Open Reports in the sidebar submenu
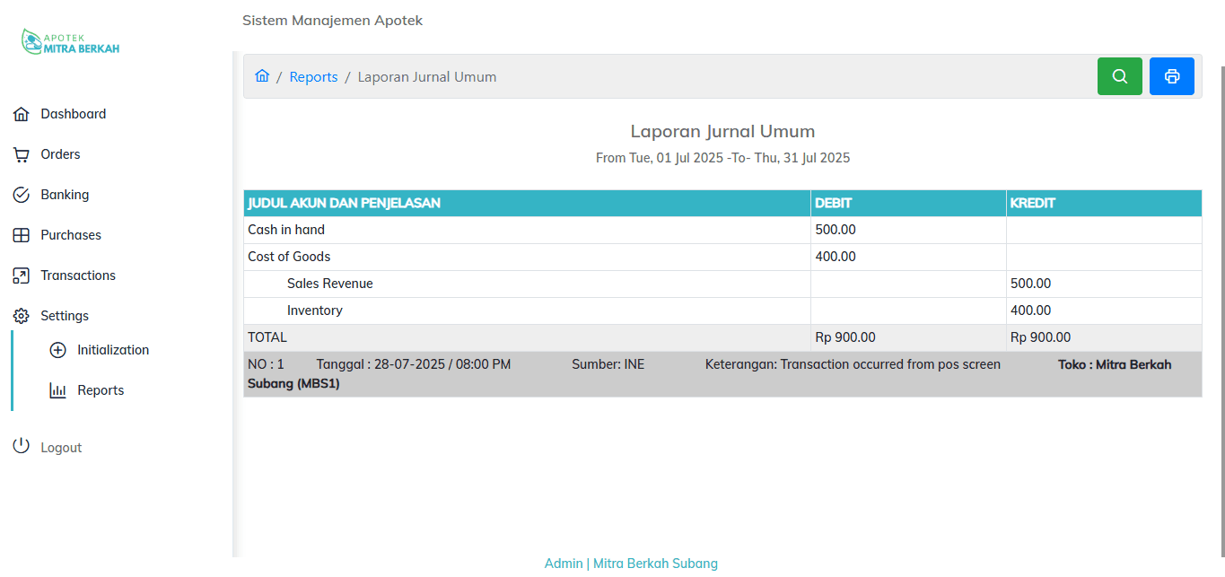The width and height of the screenshot is (1225, 577). tap(101, 390)
